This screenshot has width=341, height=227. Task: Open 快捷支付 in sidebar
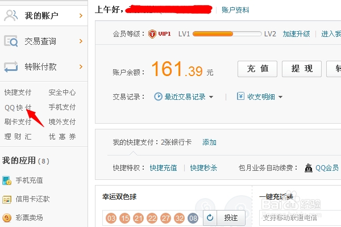(x=18, y=93)
